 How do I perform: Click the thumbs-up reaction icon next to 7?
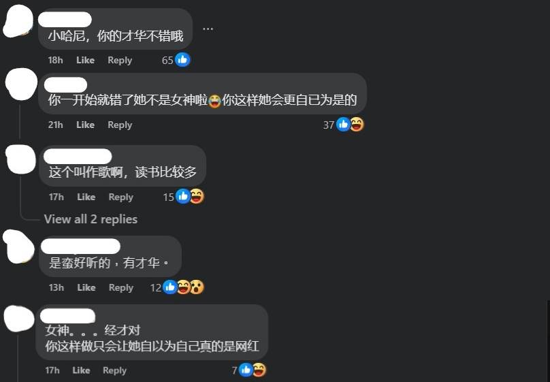pos(246,370)
